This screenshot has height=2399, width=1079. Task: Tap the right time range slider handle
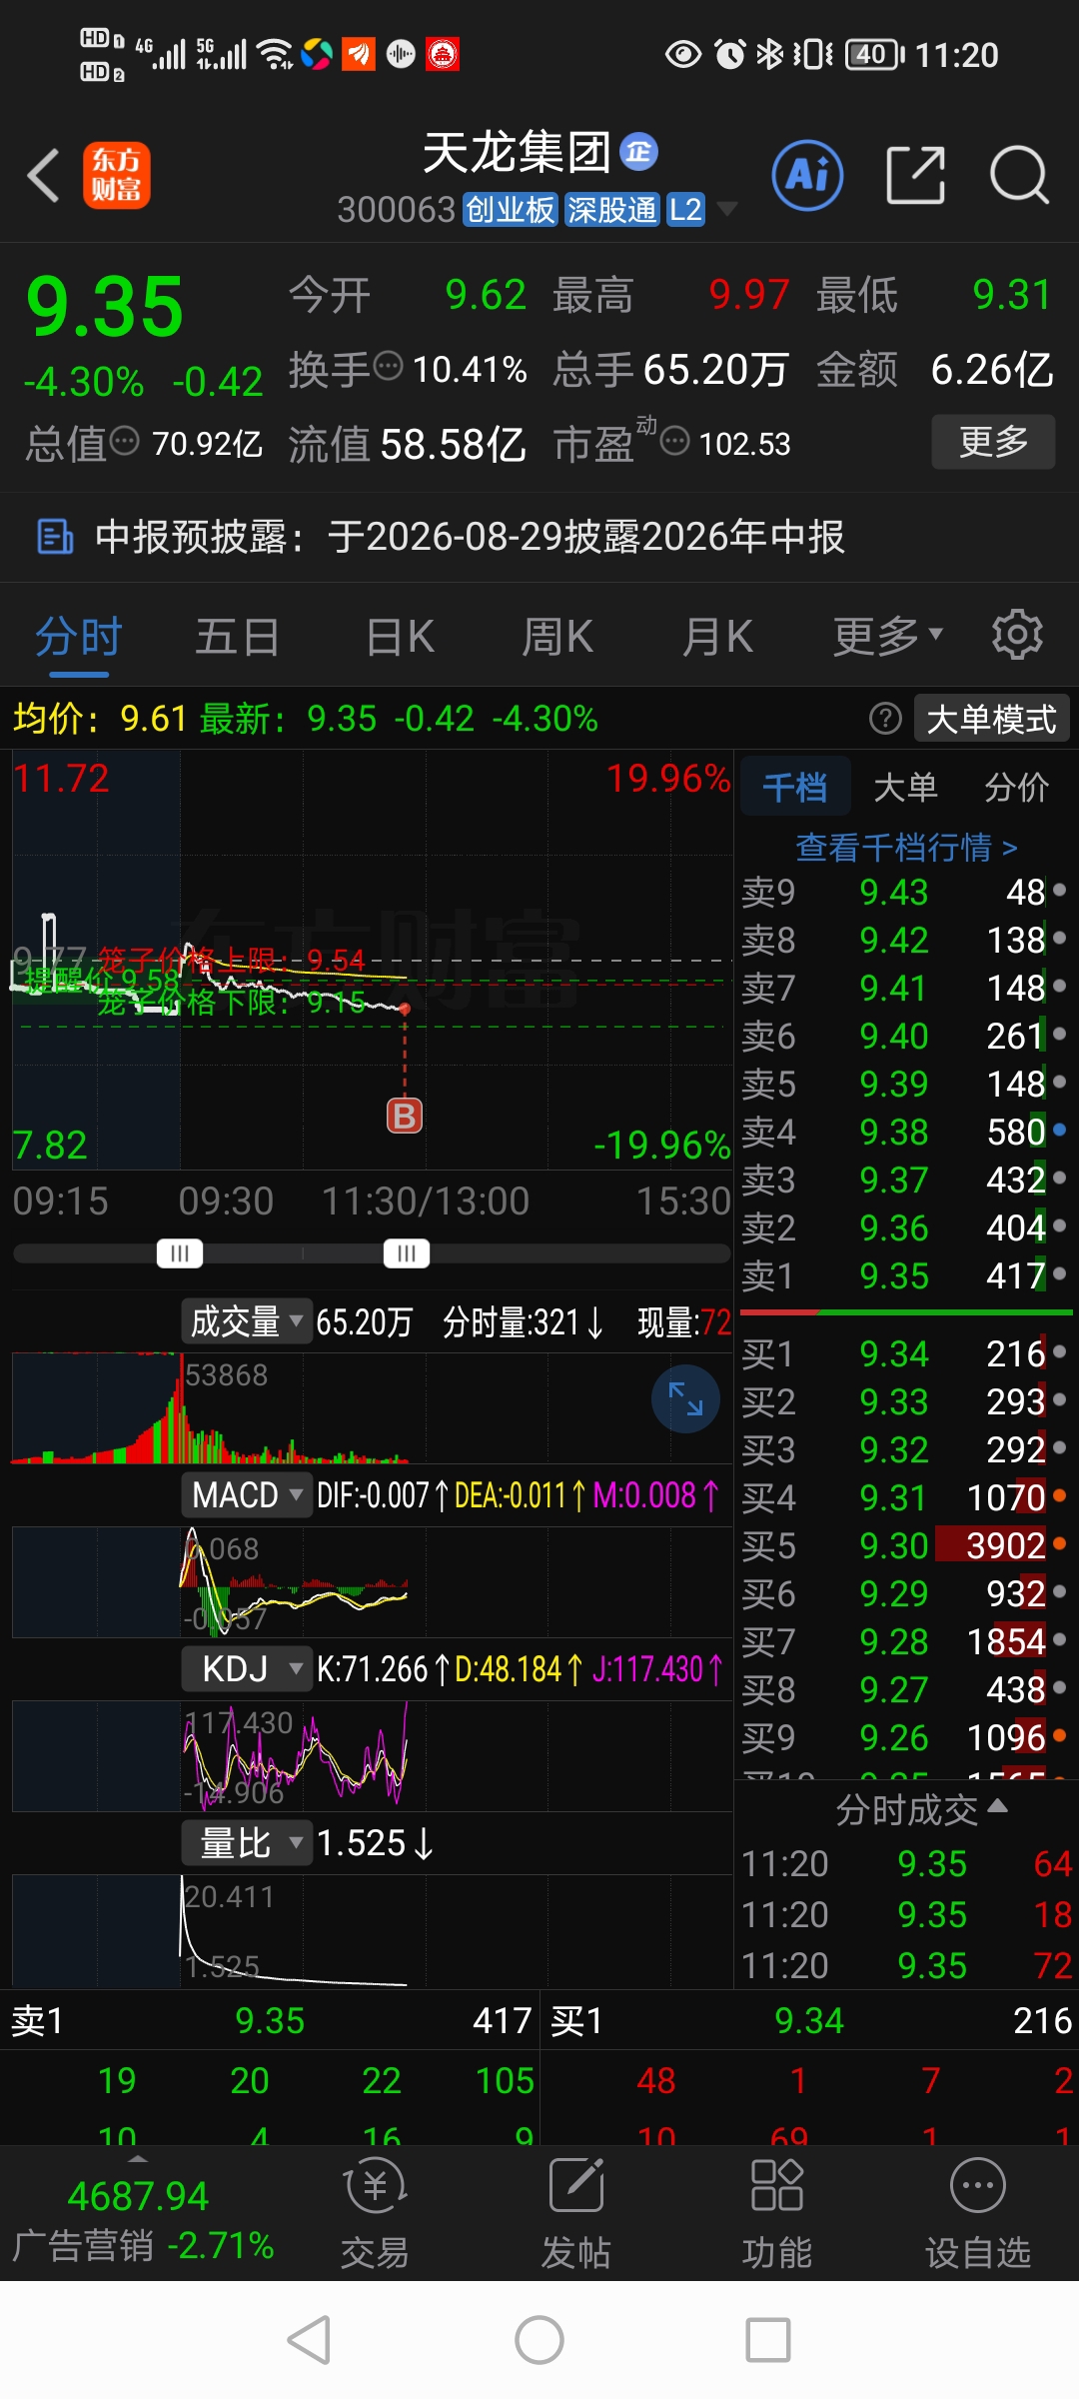coord(407,1253)
